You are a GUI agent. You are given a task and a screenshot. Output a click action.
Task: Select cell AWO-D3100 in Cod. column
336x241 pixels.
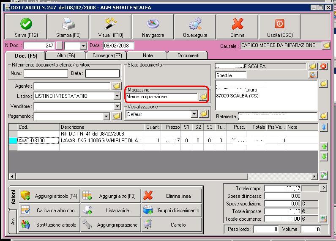[x=38, y=141]
